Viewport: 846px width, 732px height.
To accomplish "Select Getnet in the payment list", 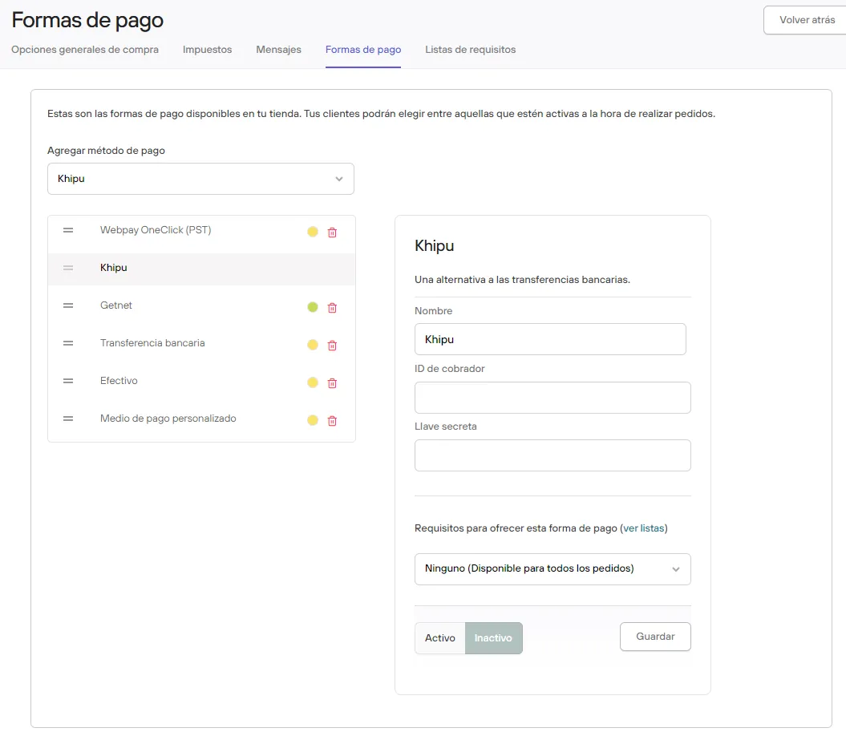I will point(201,305).
